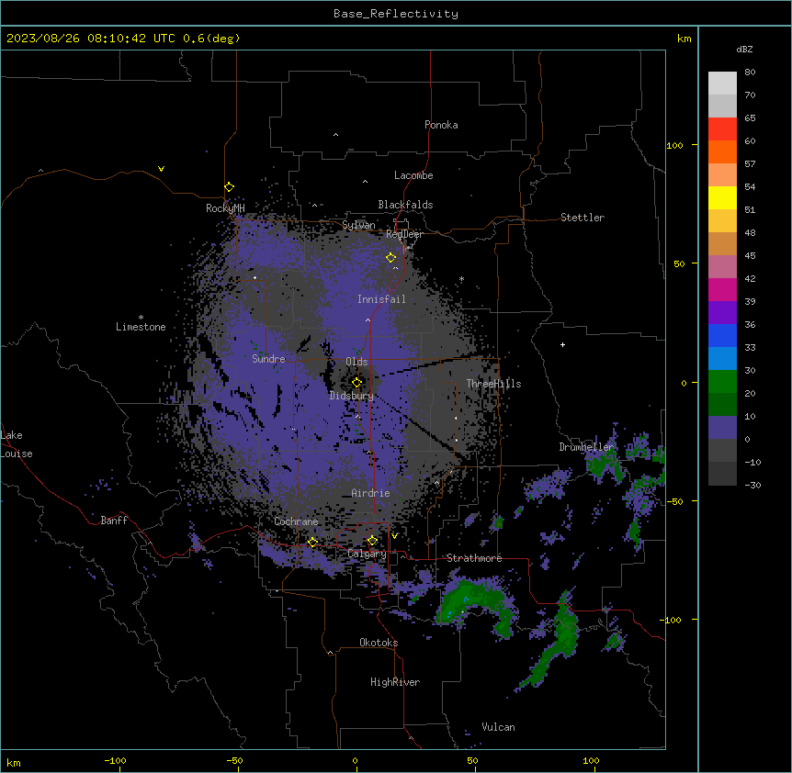This screenshot has height=773, width=792.
Task: Click the Lake Louise label
Action: [x=17, y=444]
